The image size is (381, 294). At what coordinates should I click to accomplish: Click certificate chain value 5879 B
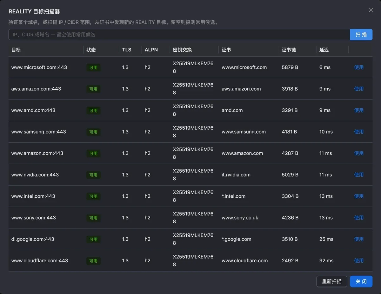(x=290, y=67)
